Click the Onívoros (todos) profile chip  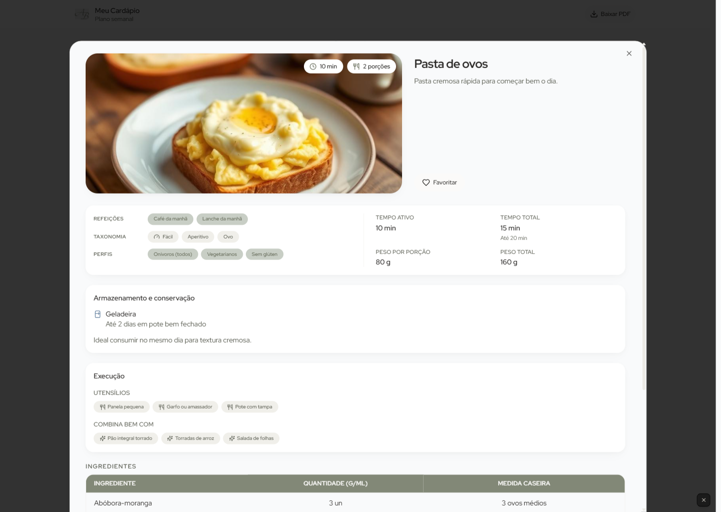click(x=173, y=254)
